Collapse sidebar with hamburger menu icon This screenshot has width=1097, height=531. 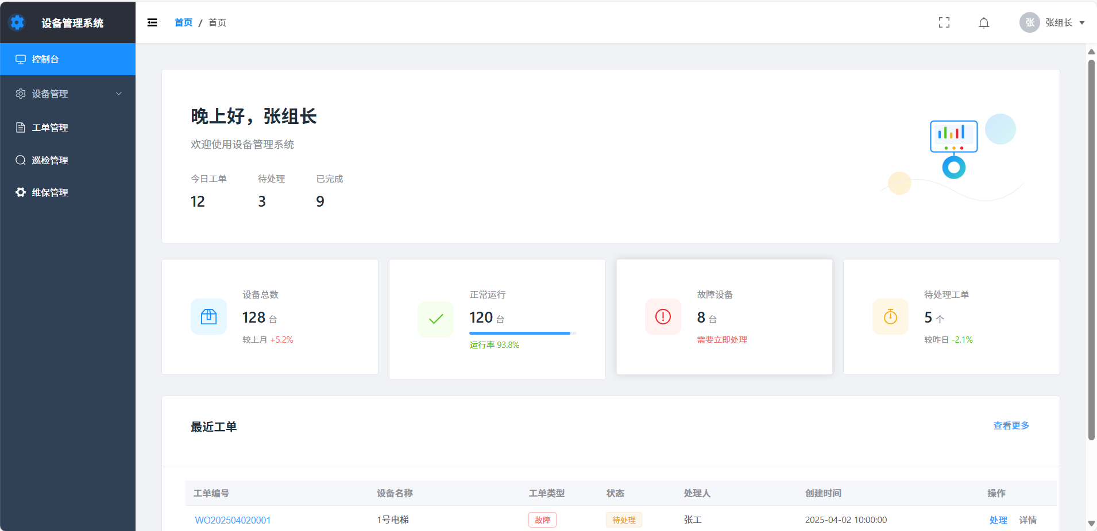[152, 22]
